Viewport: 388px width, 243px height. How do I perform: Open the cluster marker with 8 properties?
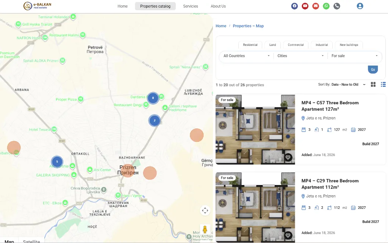pyautogui.click(x=153, y=98)
